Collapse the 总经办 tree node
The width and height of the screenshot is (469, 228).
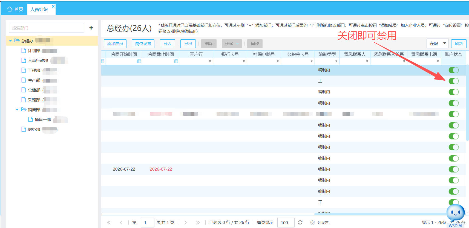point(10,41)
